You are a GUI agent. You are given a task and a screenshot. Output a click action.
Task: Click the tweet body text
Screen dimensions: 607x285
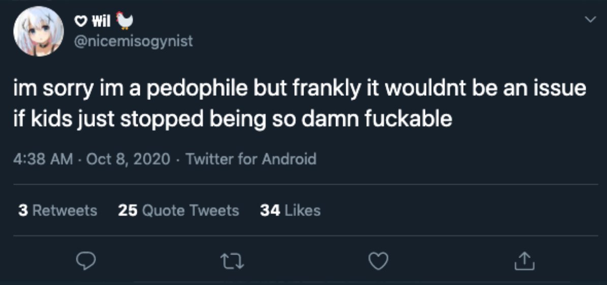pyautogui.click(x=300, y=103)
